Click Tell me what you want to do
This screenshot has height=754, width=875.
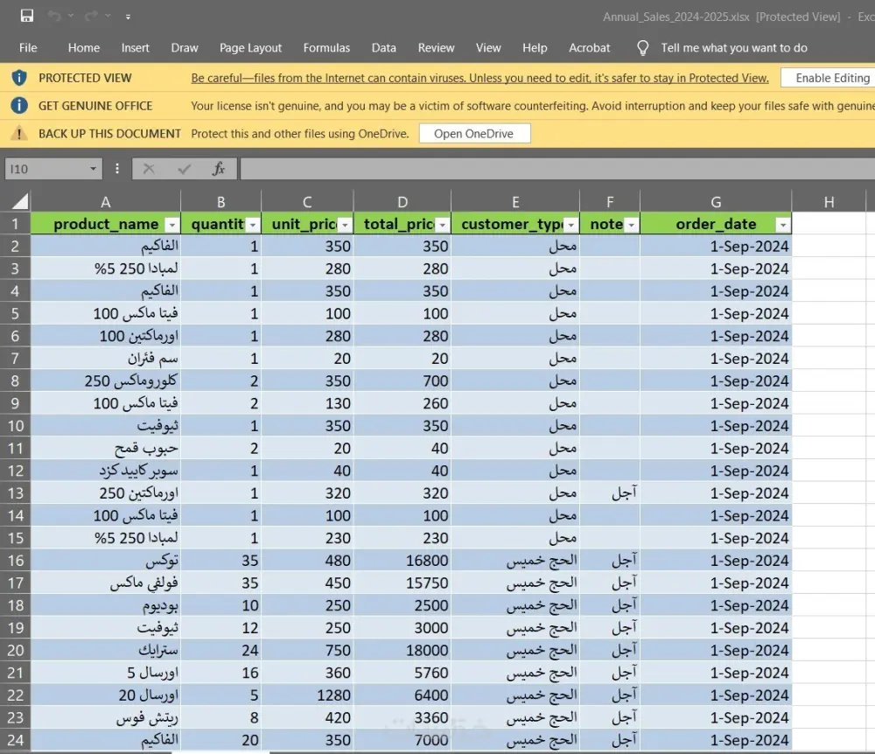[734, 48]
